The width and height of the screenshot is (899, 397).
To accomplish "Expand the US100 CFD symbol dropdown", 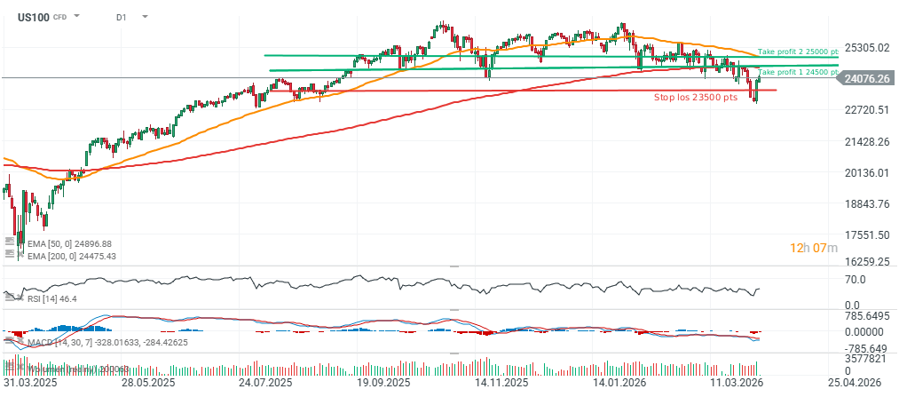I will point(76,17).
